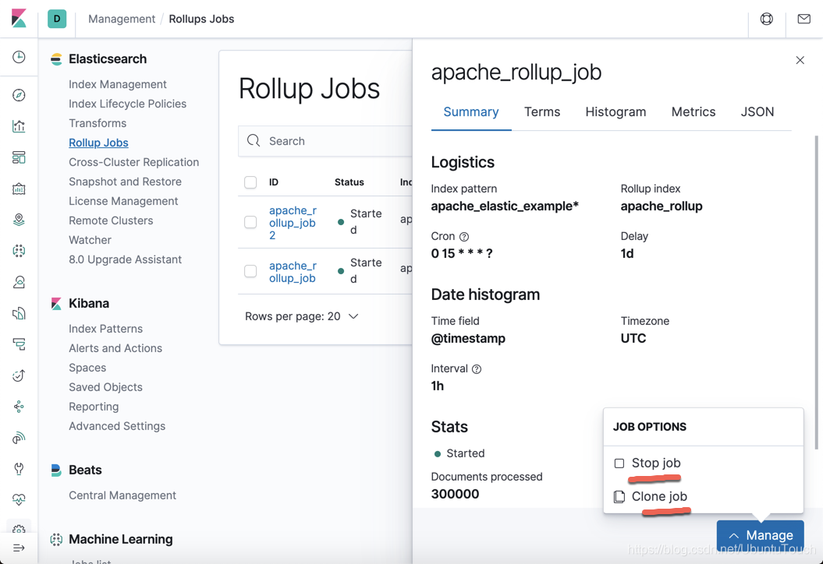The width and height of the screenshot is (823, 564).
Task: Open Machine Learning icon in sidebar
Action: (x=19, y=251)
